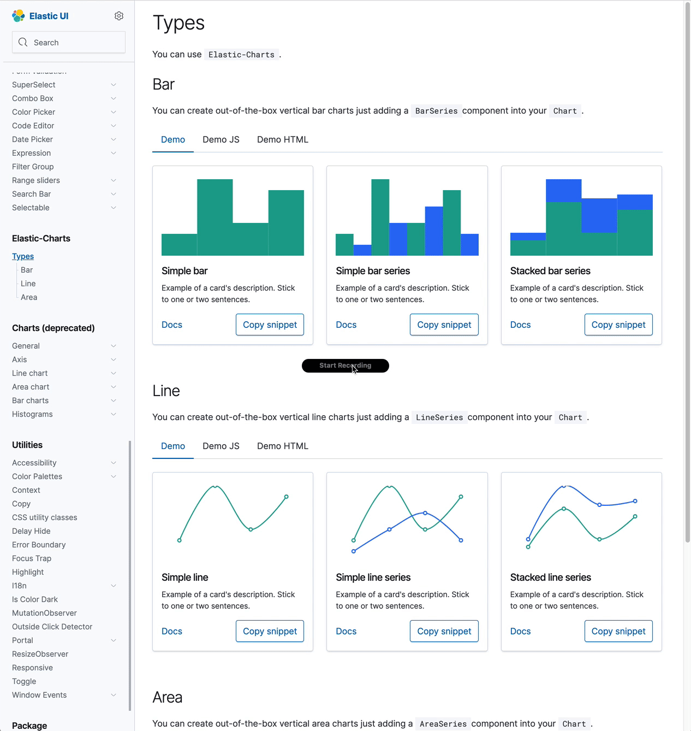Viewport: 691px width, 731px height.
Task: Expand the Color Palettes chevron
Action: tap(114, 476)
